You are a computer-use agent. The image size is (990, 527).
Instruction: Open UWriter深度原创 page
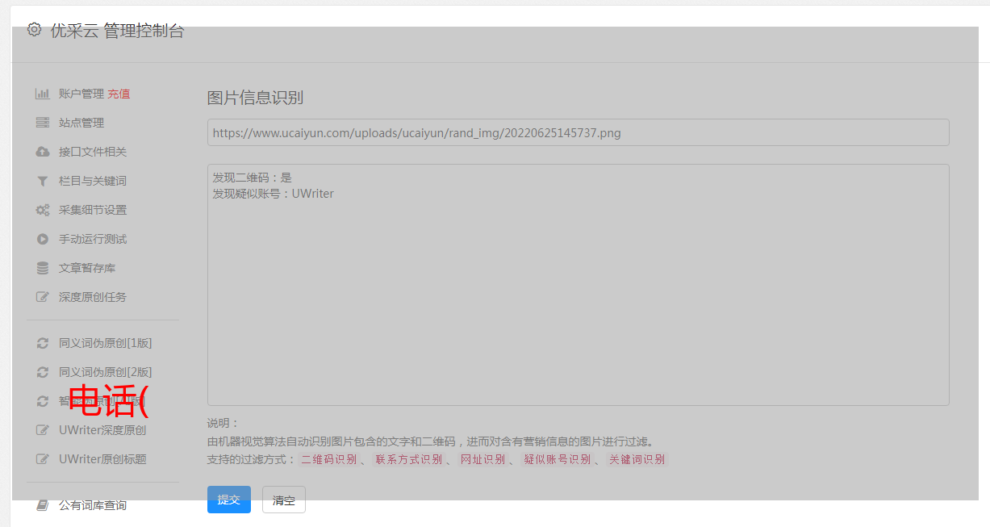102,430
